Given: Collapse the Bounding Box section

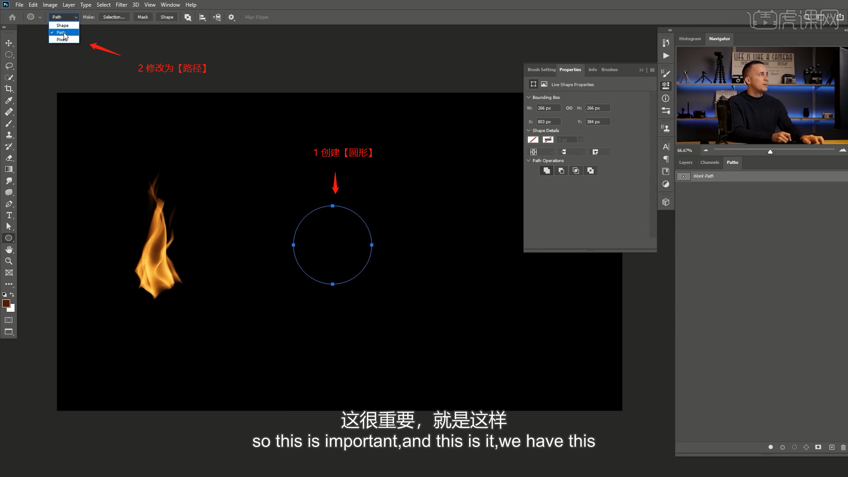Looking at the screenshot, I should pyautogui.click(x=529, y=97).
